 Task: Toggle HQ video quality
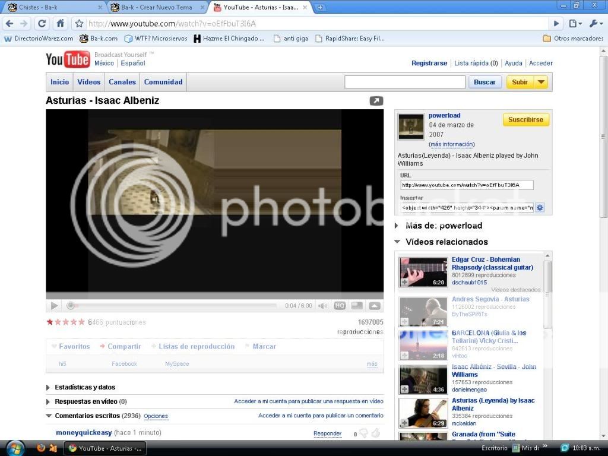[x=340, y=306]
